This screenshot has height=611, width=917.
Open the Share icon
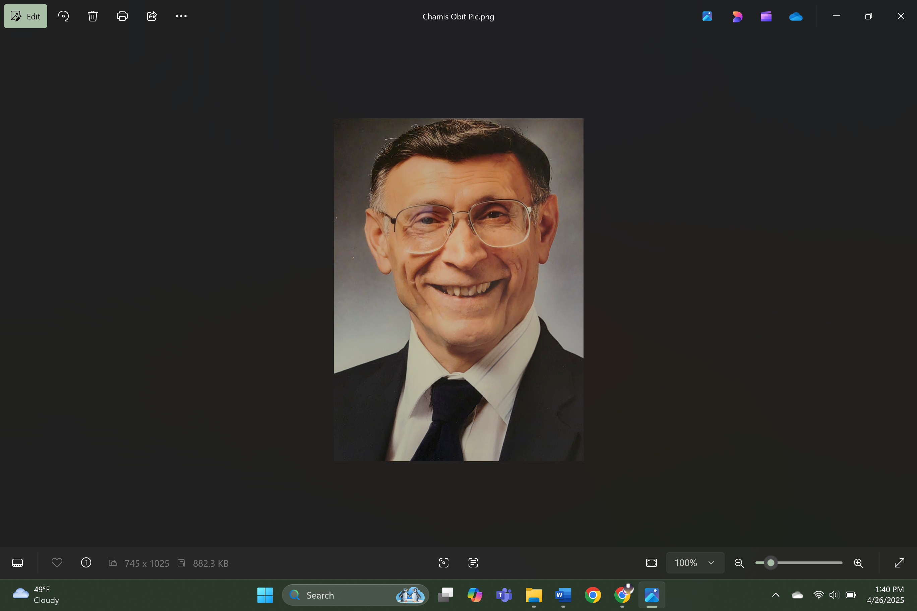(x=152, y=16)
